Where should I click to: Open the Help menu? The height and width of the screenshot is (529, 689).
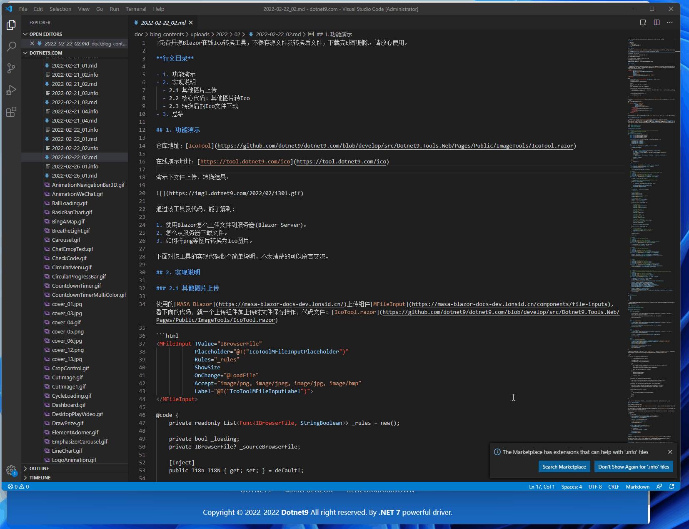[159, 9]
